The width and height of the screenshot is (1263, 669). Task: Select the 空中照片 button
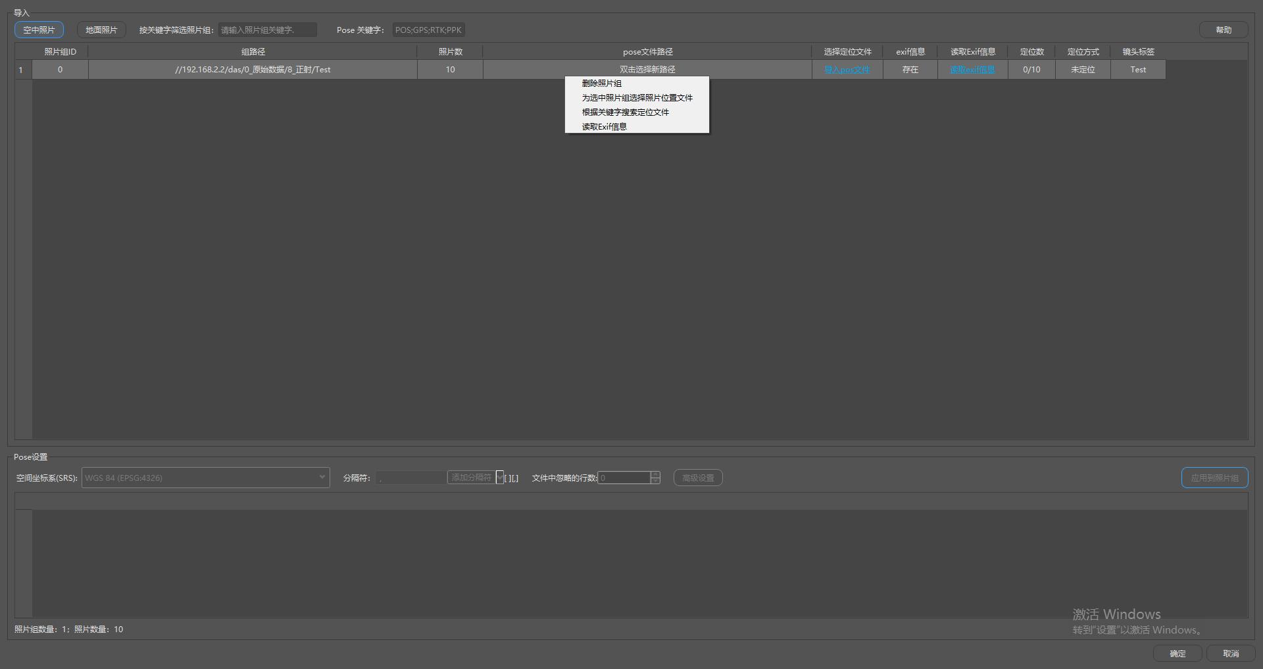39,30
